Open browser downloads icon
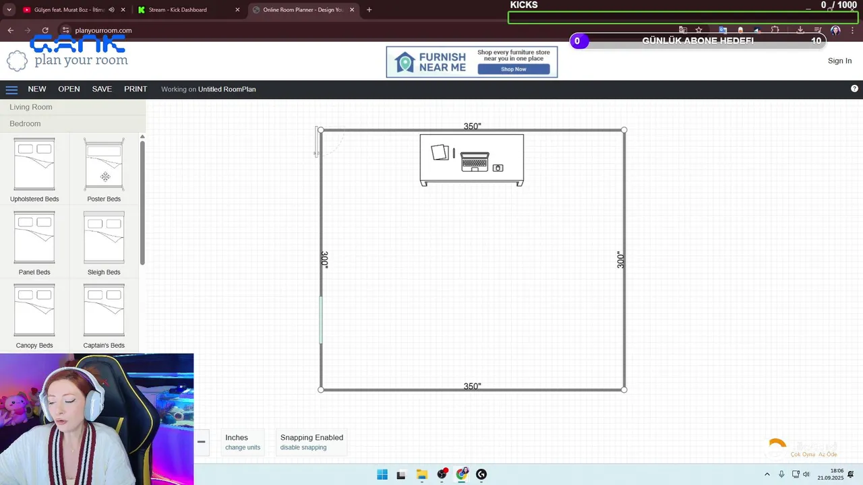 800,30
